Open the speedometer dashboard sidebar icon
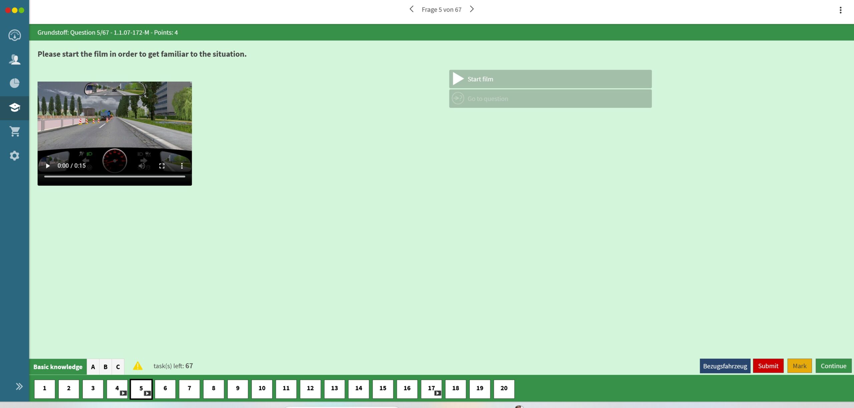 [x=14, y=35]
